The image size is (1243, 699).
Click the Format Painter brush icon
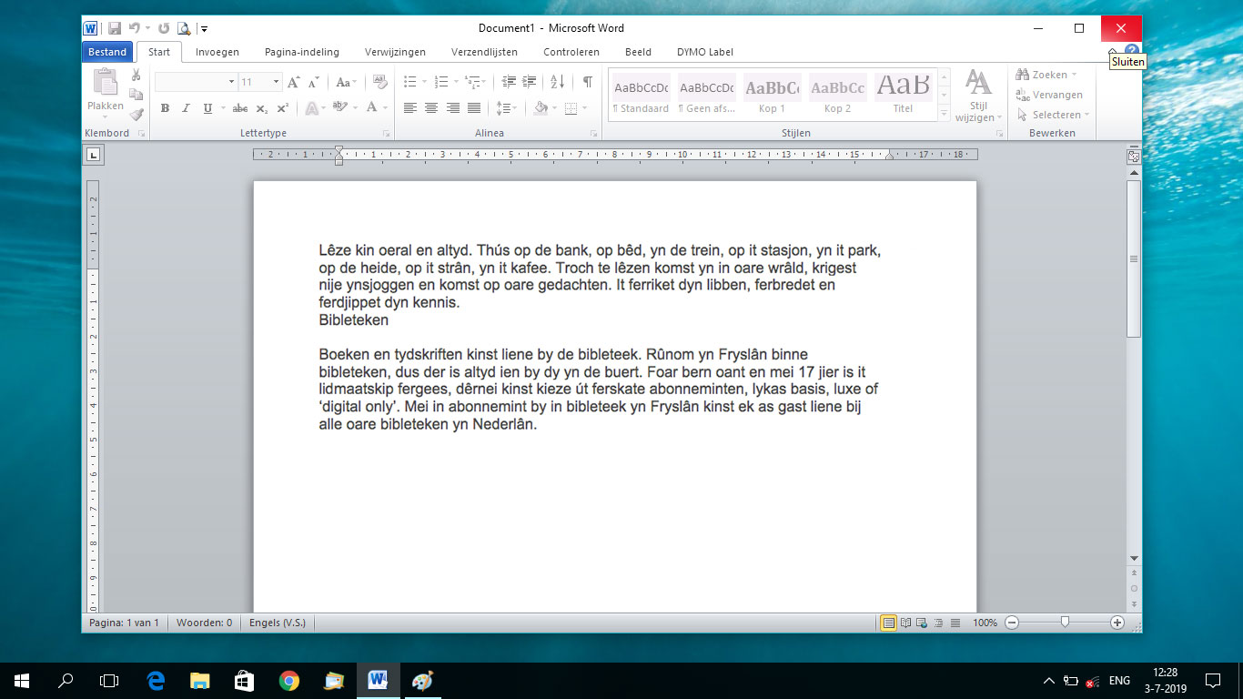(136, 115)
